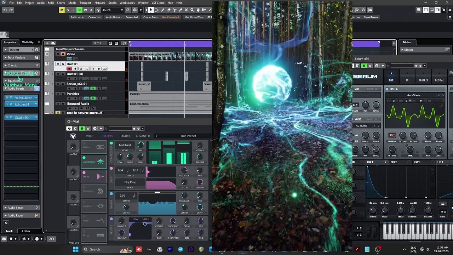The image size is (453, 255).
Task: Select the Split scissors tool
Action: pyautogui.click(x=174, y=10)
